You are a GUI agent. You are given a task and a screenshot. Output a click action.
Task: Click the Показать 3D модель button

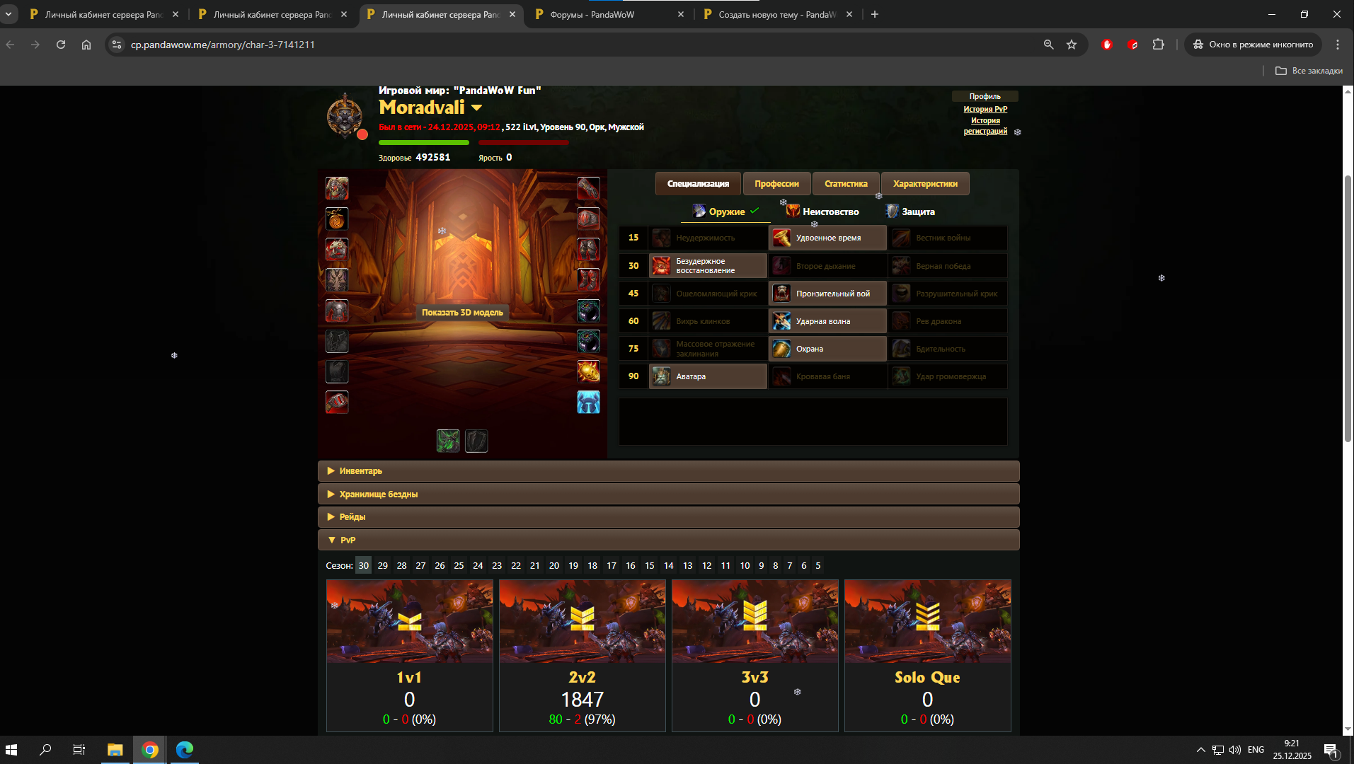[x=462, y=313]
